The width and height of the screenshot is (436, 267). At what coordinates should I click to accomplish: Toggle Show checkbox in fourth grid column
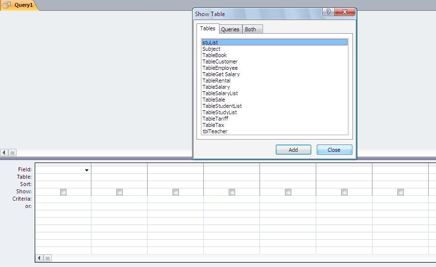(x=232, y=192)
